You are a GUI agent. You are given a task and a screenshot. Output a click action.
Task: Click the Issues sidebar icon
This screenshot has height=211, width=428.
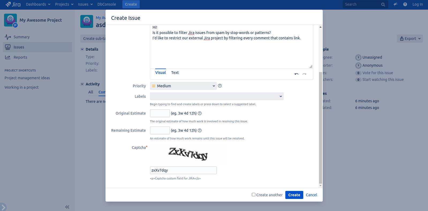pyautogui.click(x=8, y=47)
